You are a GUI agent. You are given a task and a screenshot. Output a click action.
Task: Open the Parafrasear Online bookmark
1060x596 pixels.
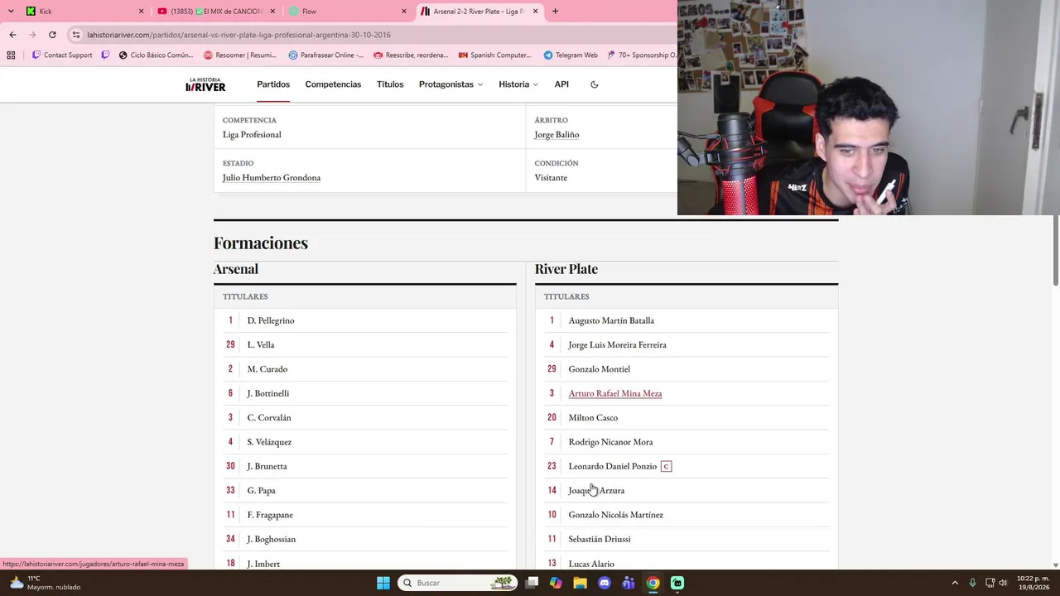[x=326, y=55]
